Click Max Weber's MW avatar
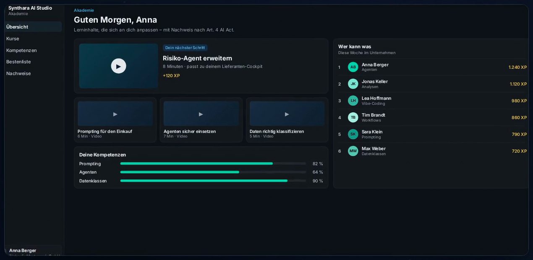The image size is (533, 260). pos(353,151)
